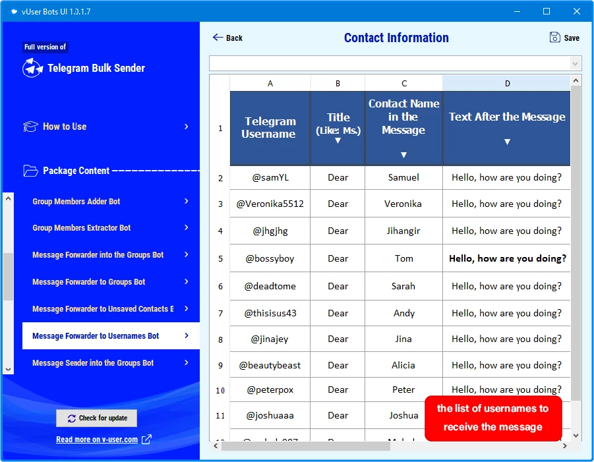Viewport: 594px width, 462px height.
Task: Expand Message Forwarder to Usernames Bot chevron
Action: click(x=187, y=335)
